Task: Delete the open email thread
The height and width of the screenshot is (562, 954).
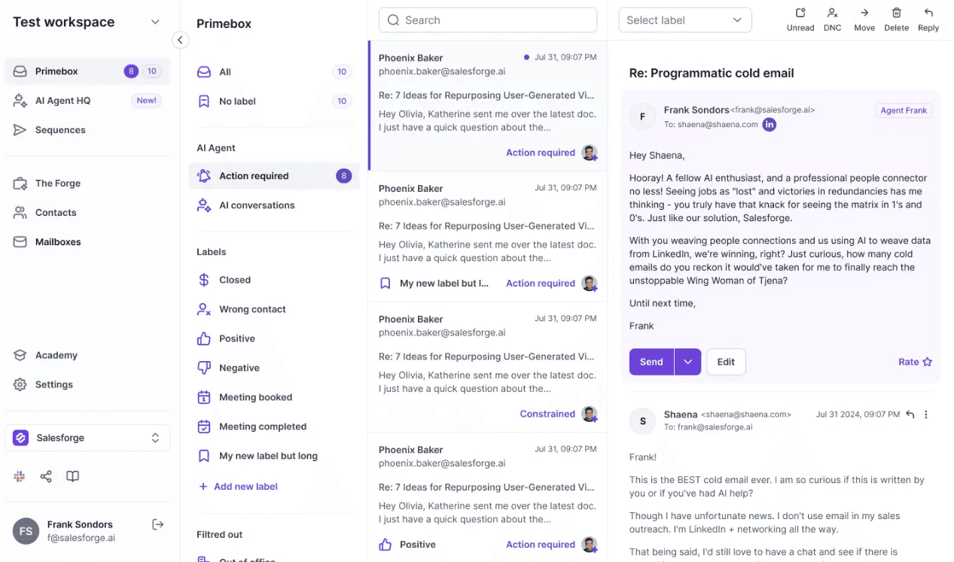Action: [x=896, y=20]
